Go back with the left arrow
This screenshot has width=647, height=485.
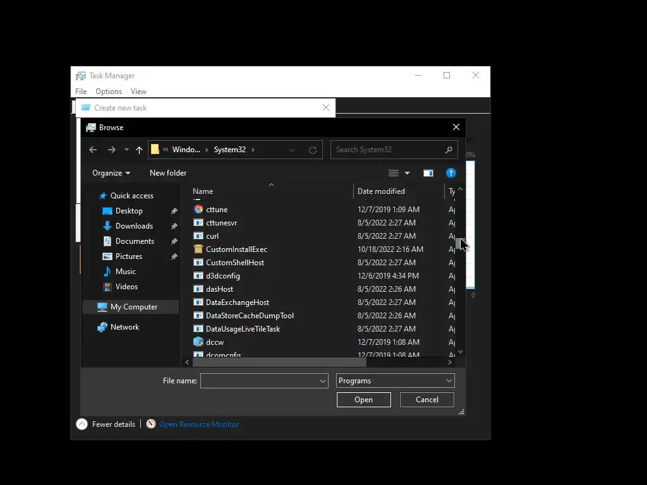pos(93,150)
